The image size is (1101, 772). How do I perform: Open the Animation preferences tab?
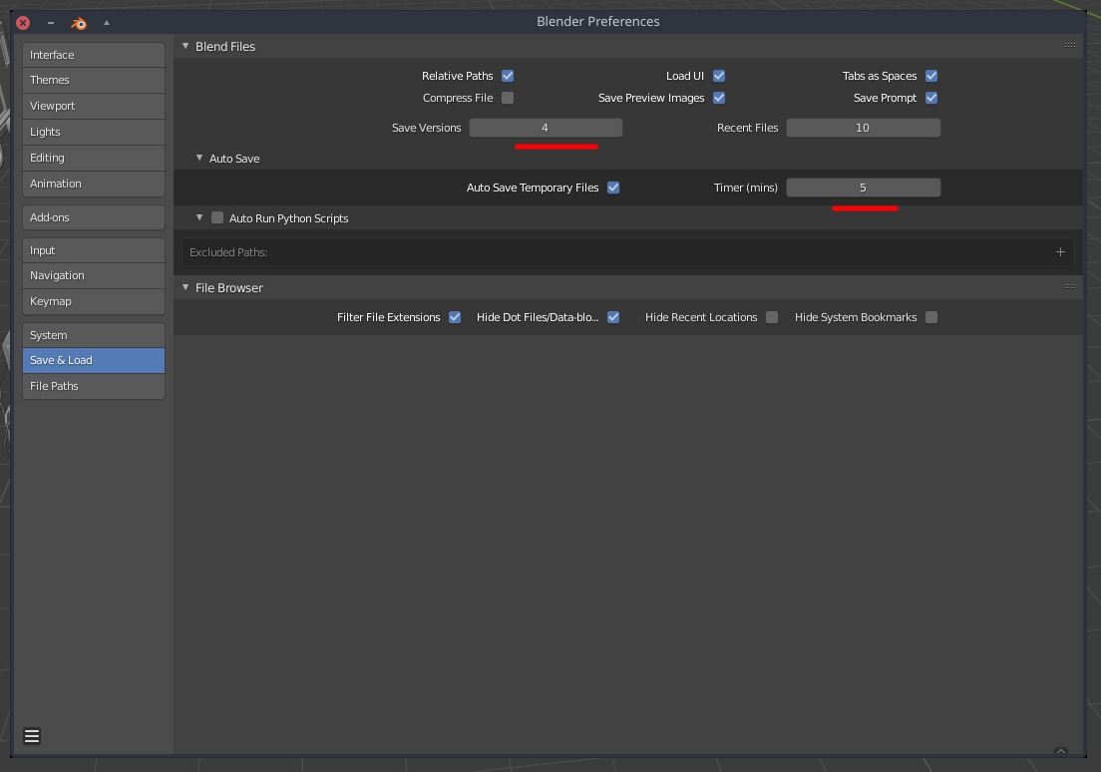(x=94, y=185)
